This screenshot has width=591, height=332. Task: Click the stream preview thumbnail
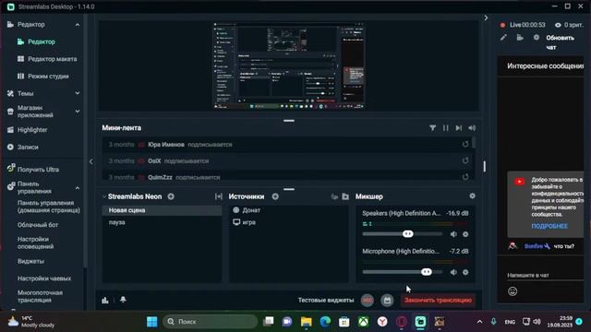(289, 65)
